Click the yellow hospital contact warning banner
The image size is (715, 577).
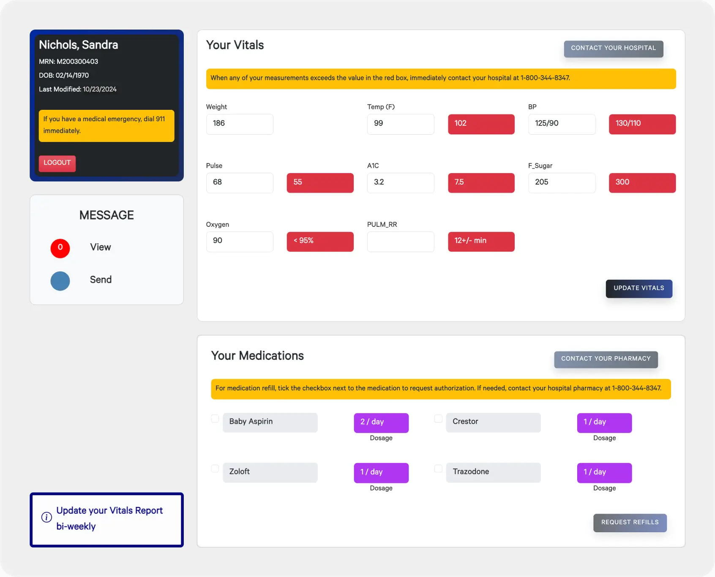tap(441, 79)
